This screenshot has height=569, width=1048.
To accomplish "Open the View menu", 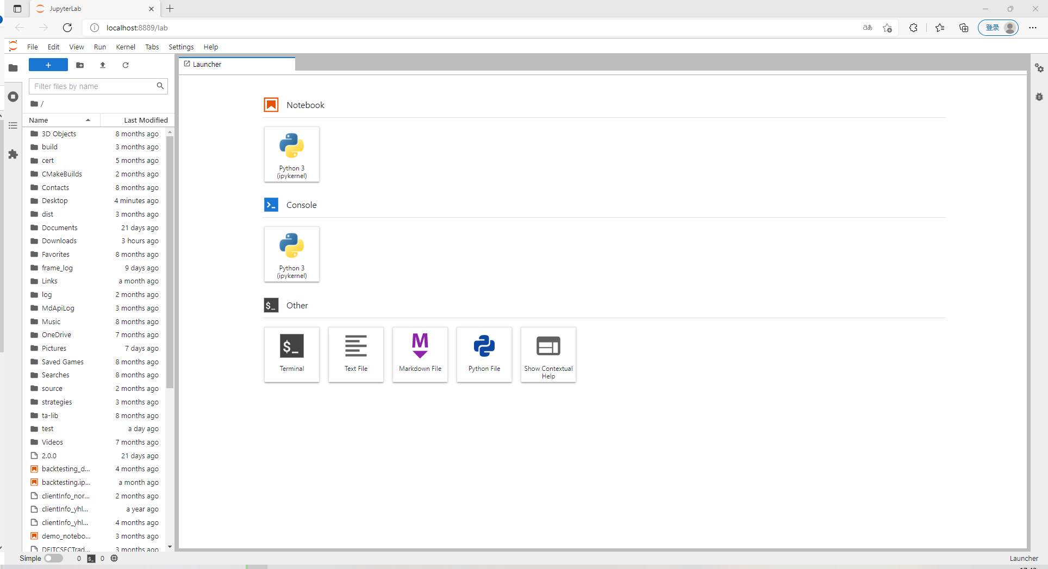I will [77, 47].
